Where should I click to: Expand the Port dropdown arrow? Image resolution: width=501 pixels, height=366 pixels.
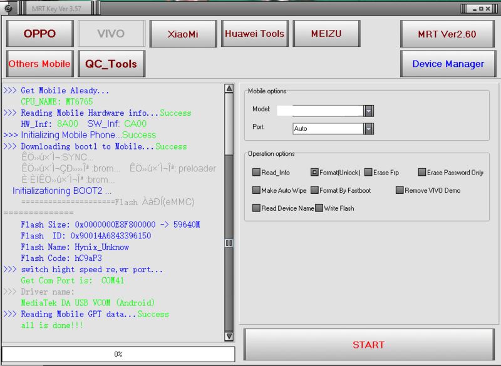(369, 129)
